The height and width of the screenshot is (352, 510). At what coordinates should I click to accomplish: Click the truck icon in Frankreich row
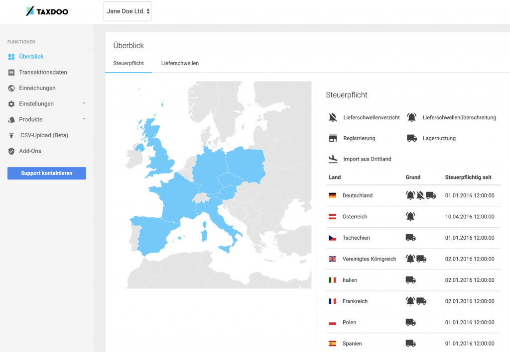[421, 301]
